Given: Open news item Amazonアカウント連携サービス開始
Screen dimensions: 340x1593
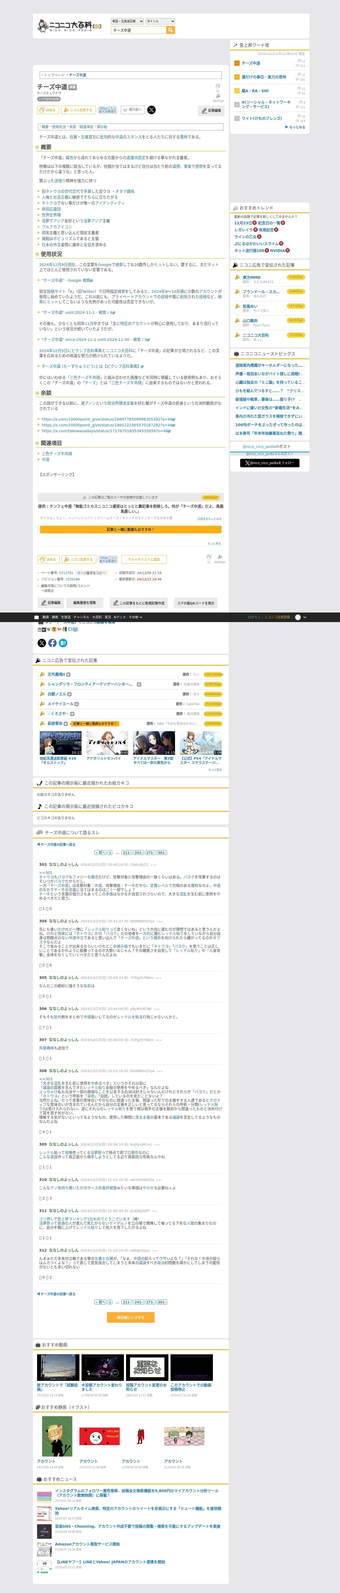Looking at the screenshot, I should [87, 1544].
